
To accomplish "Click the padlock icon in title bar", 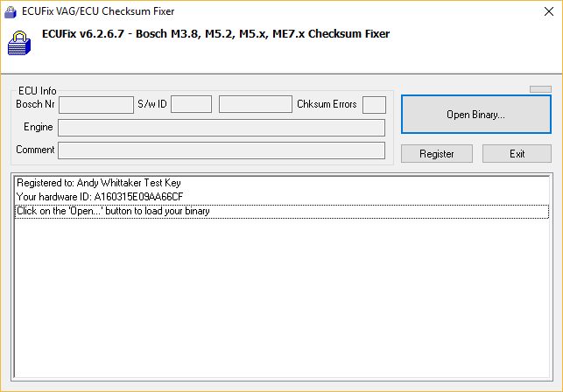I will click(11, 12).
